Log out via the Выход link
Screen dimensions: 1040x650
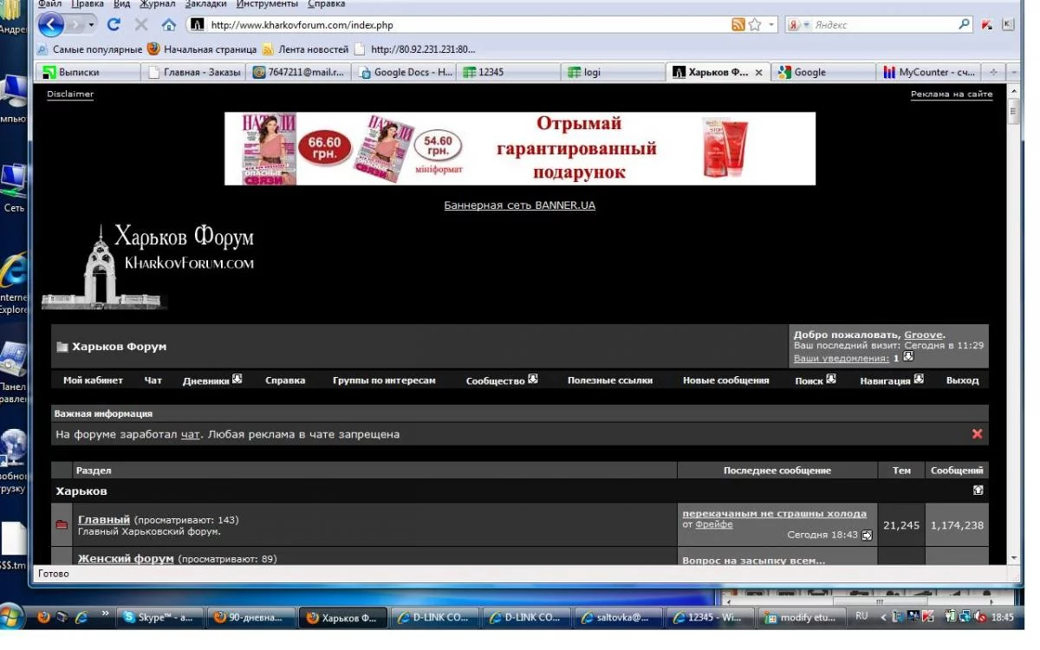point(963,380)
